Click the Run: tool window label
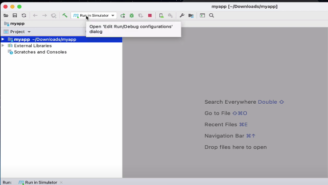 click(x=7, y=182)
